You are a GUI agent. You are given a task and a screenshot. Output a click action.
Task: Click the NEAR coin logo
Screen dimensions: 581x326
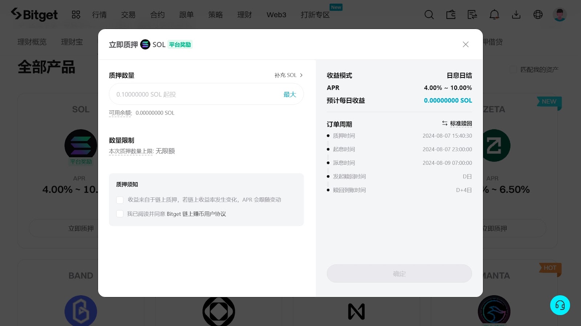pos(356,312)
